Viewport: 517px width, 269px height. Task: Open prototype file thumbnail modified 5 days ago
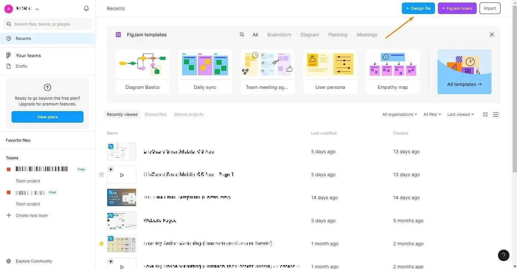tap(122, 174)
